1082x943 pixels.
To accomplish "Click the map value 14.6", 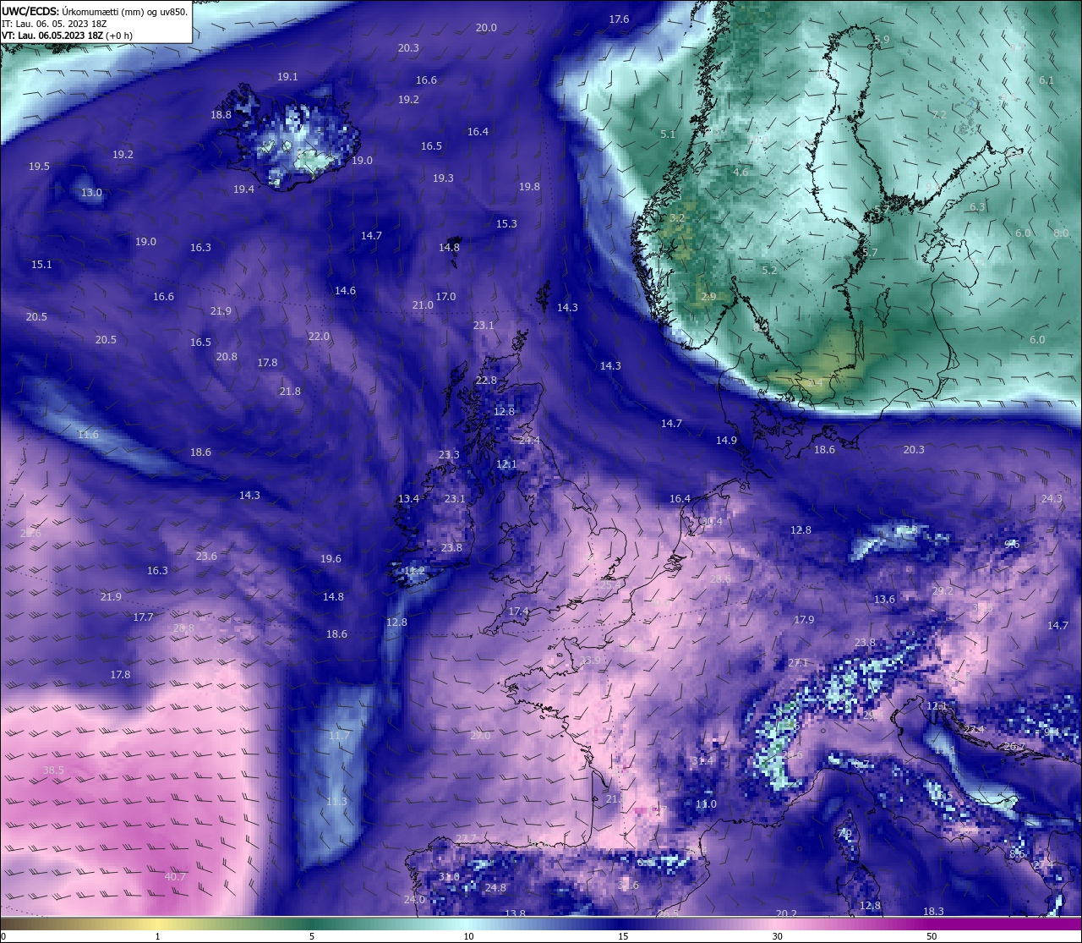I will (x=345, y=291).
